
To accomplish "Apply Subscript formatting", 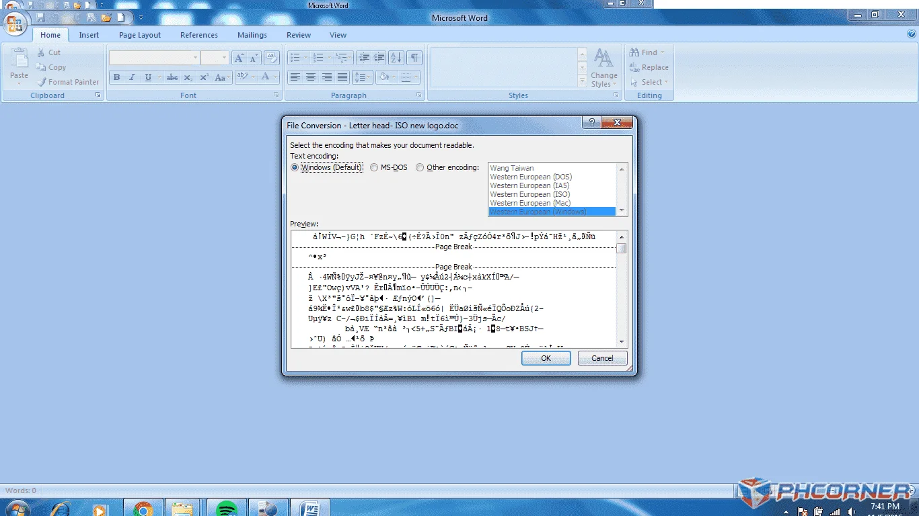I will [188, 77].
